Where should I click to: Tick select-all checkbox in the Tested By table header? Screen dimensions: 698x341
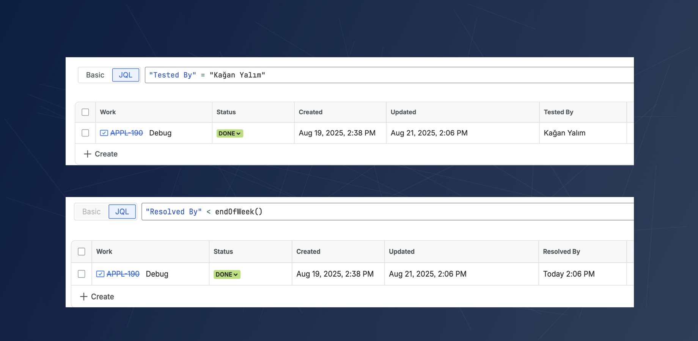(85, 112)
